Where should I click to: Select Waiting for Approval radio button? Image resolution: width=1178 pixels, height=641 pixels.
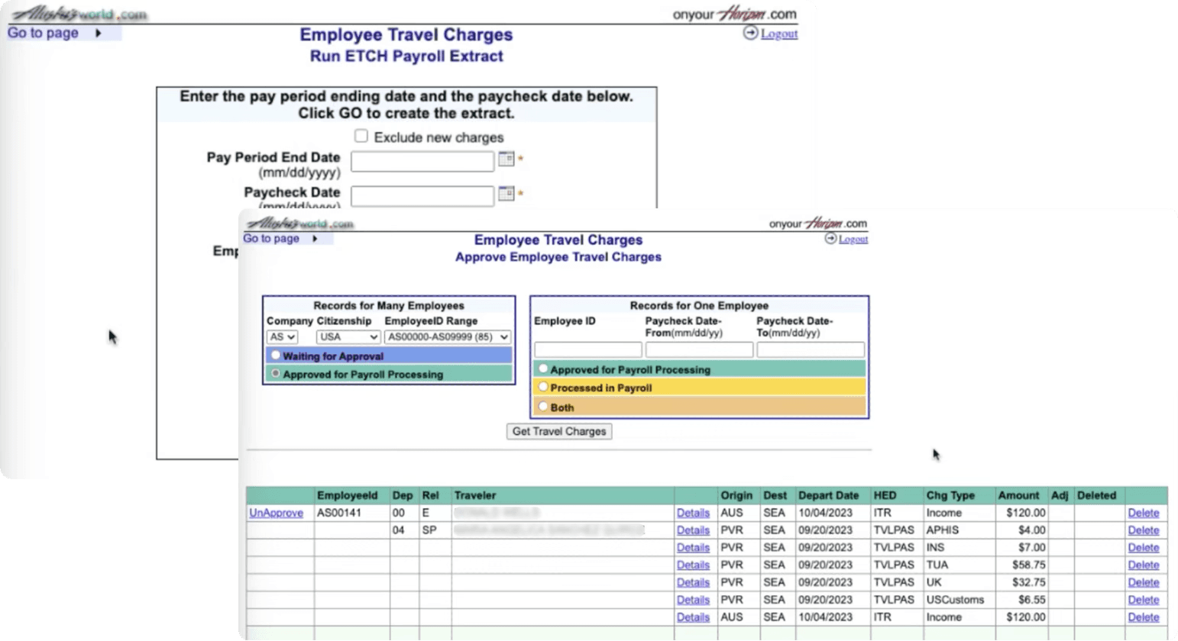tap(276, 356)
